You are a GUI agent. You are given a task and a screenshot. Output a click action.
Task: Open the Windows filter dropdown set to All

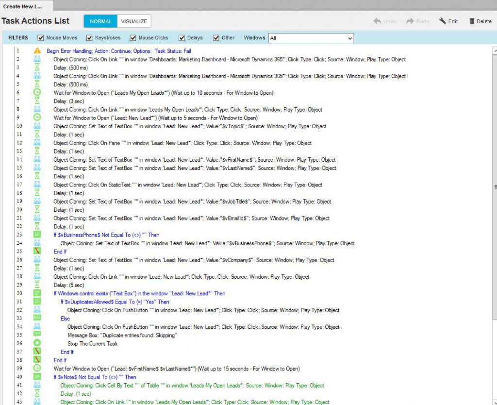(311, 38)
